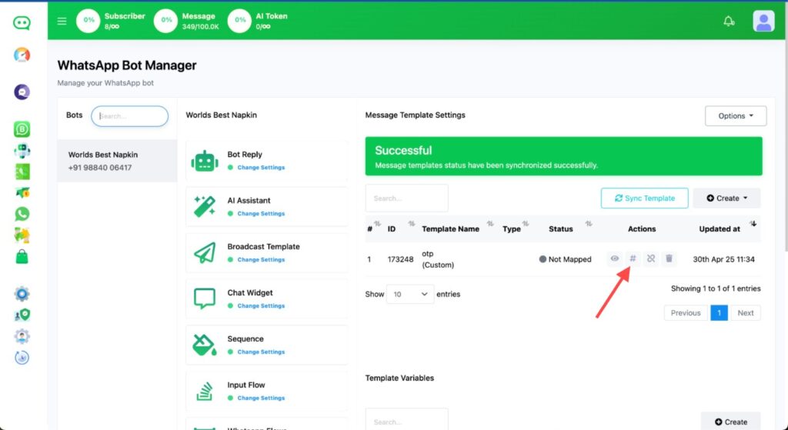The height and width of the screenshot is (430, 788).
Task: Focus the message template search field
Action: coord(406,198)
